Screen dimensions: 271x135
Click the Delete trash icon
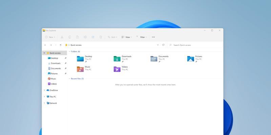101,37
